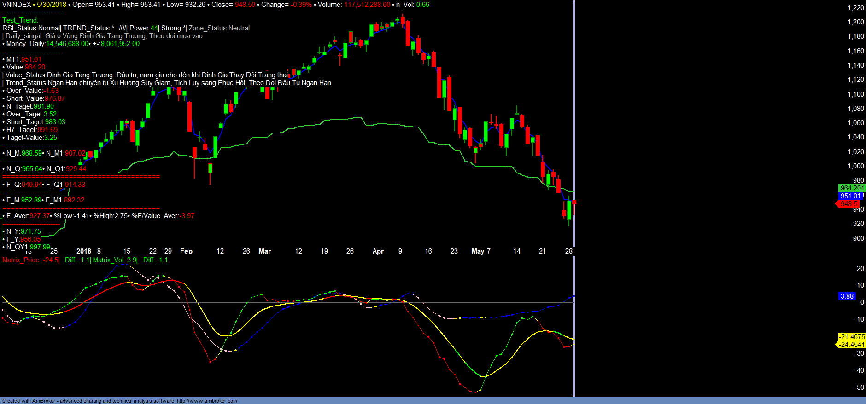Viewport: 866px width, 404px height.
Task: Click the Money_Daily value line
Action: 72,44
